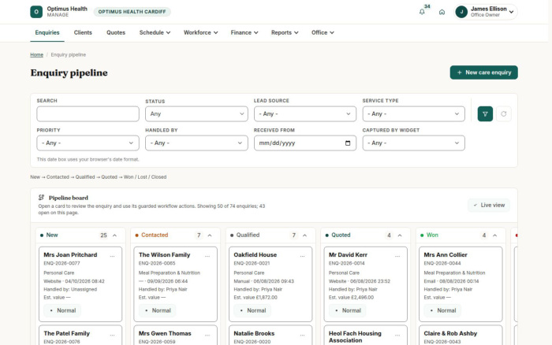Open more options on Natalie Brooks card
The width and height of the screenshot is (552, 345).
[x=302, y=335]
